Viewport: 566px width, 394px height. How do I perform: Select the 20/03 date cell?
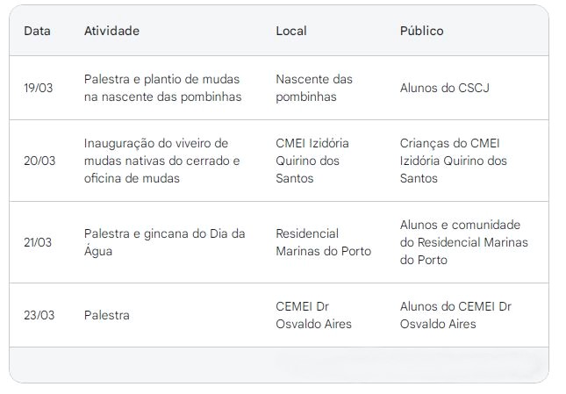(39, 161)
